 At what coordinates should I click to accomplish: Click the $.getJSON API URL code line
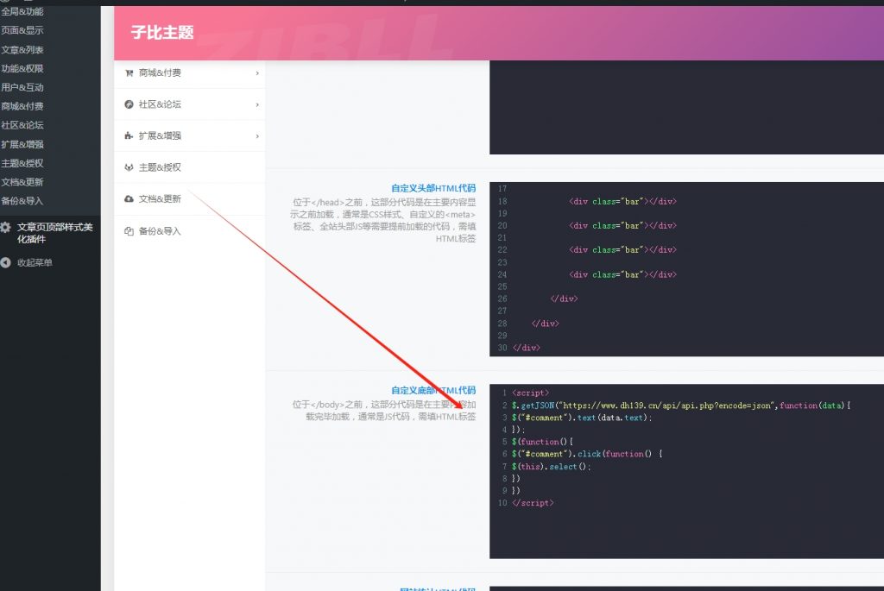click(681, 406)
